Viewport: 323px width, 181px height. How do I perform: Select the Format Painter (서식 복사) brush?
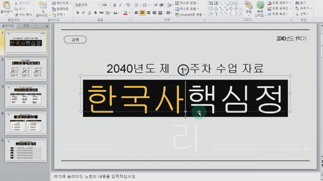[16, 14]
